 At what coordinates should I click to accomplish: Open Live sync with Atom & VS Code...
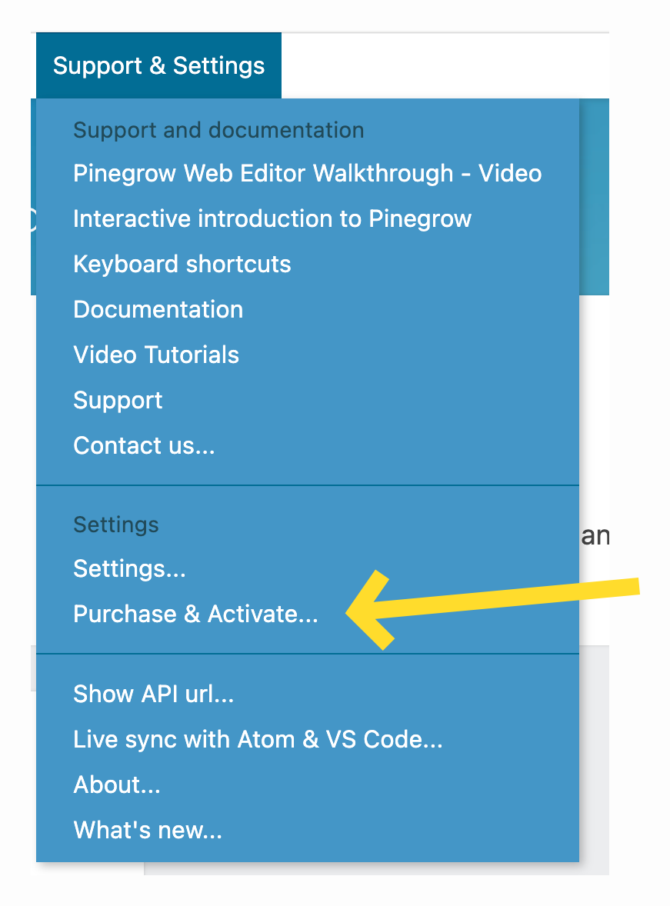pyautogui.click(x=258, y=740)
